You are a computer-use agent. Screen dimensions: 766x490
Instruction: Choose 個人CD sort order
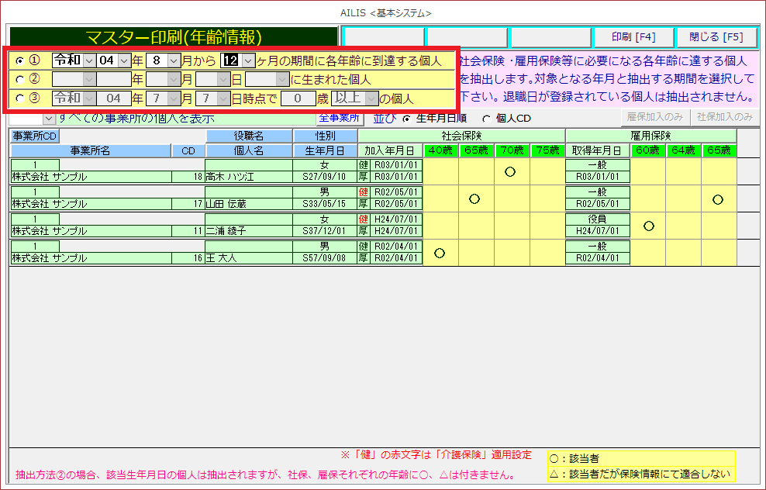[486, 119]
